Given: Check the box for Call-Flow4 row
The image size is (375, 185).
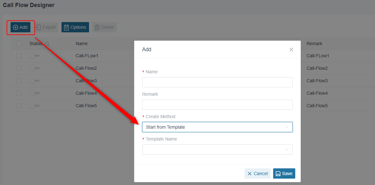Looking at the screenshot, I should point(19,93).
